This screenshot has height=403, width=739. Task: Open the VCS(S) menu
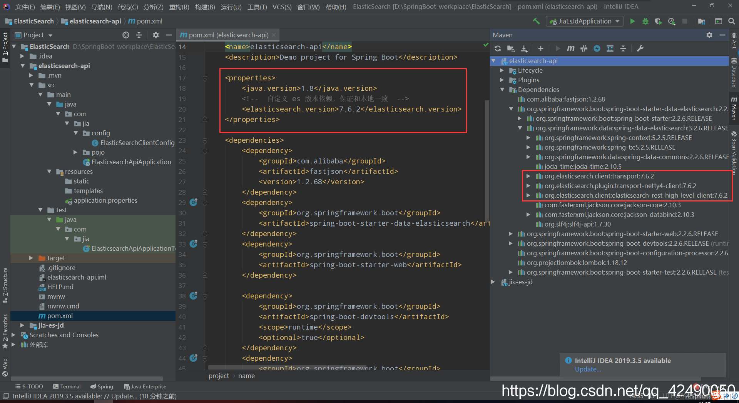[282, 7]
